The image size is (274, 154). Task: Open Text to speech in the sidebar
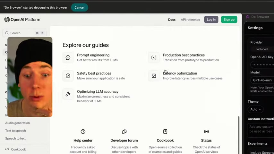coord(15,131)
